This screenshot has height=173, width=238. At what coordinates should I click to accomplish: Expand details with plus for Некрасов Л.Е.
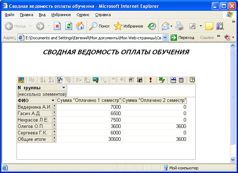point(54,118)
